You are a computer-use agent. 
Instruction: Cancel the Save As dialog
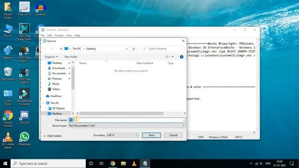[173, 135]
